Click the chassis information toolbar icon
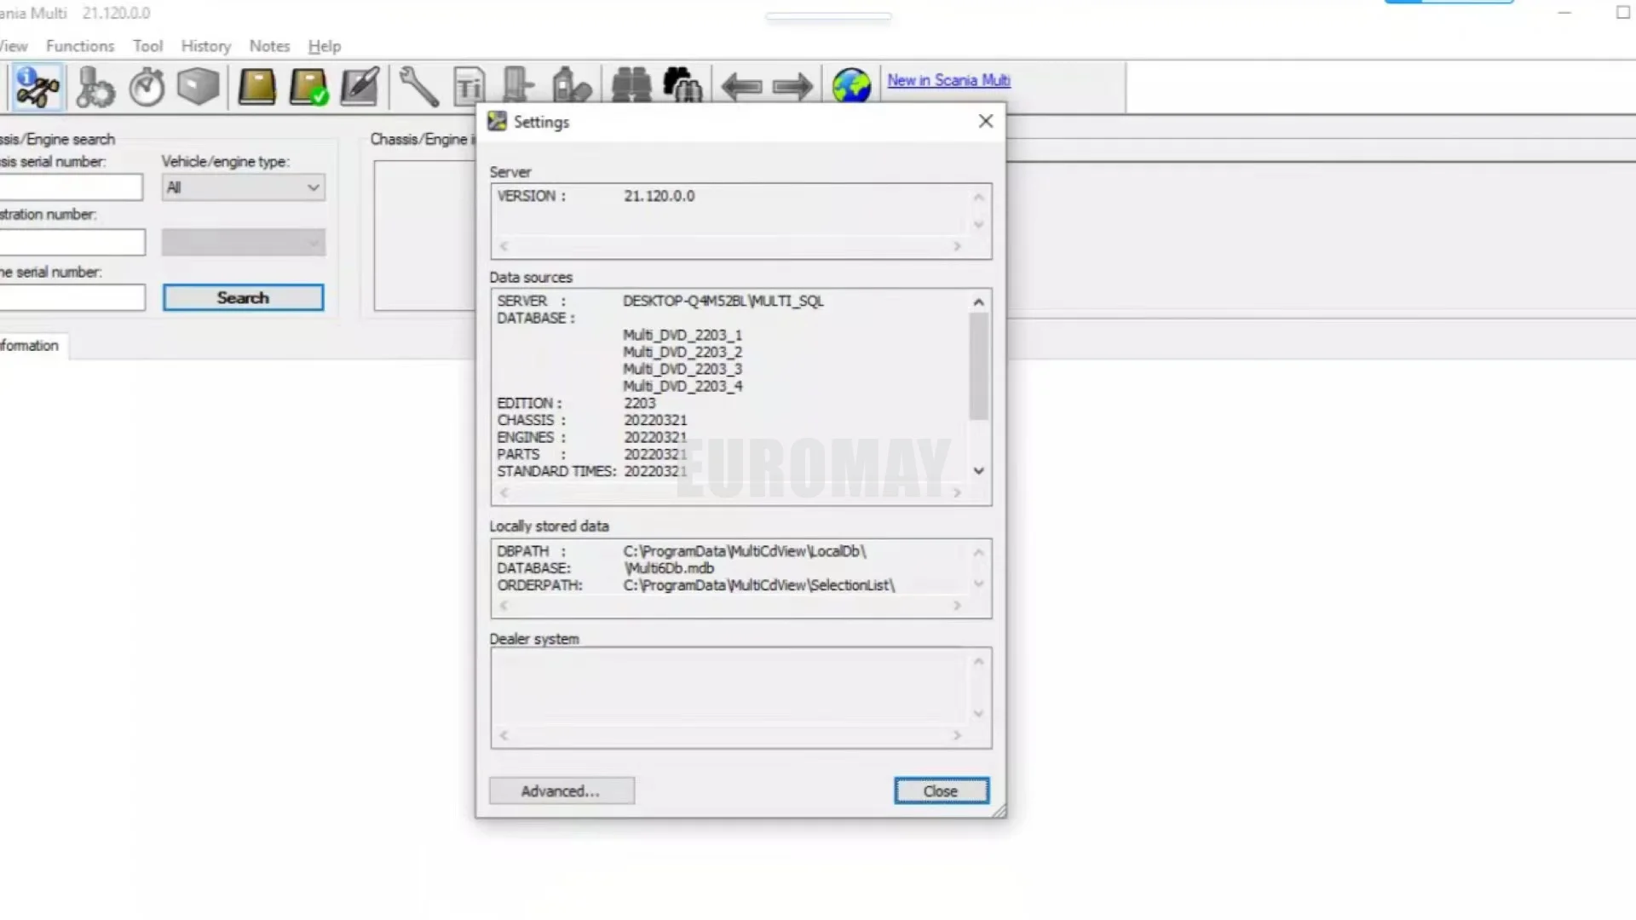Screen dimensions: 1636x920 [37, 87]
